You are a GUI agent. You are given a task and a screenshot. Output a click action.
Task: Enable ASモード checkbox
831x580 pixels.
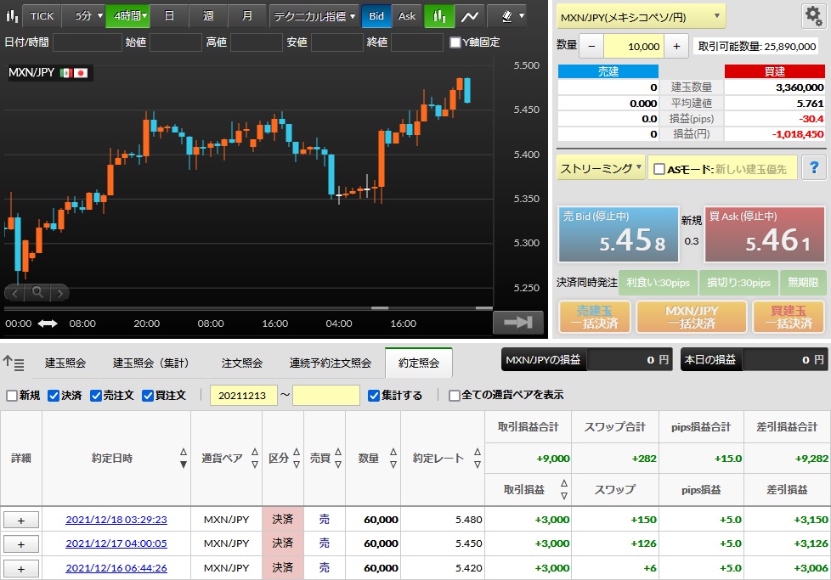point(659,169)
